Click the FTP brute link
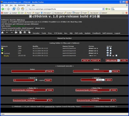 pyautogui.click(x=58, y=33)
